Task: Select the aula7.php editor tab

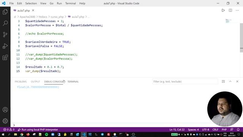Action: point(24,10)
